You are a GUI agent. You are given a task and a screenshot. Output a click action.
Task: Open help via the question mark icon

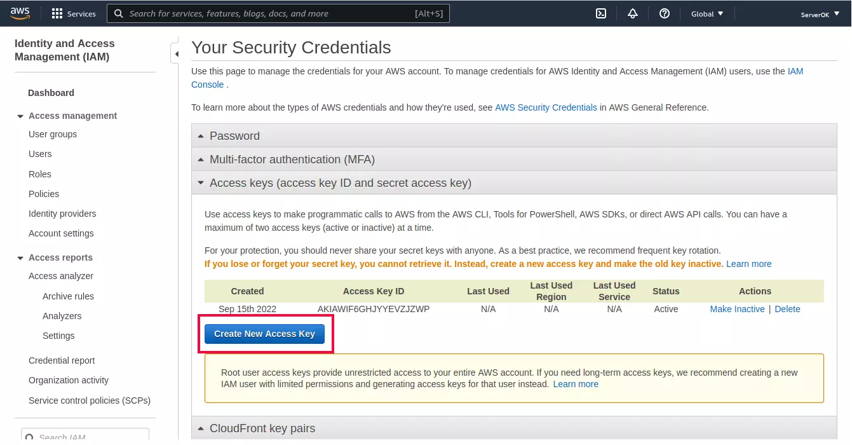pos(665,13)
